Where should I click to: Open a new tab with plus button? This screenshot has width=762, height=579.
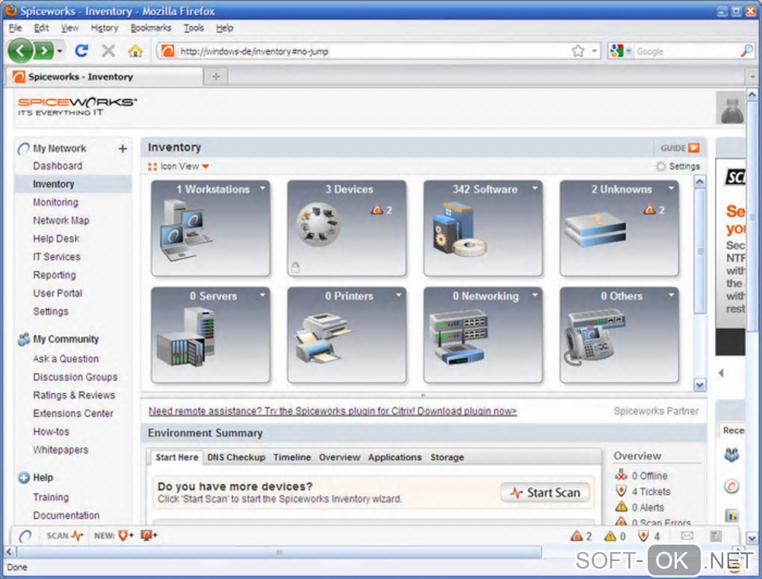[216, 76]
